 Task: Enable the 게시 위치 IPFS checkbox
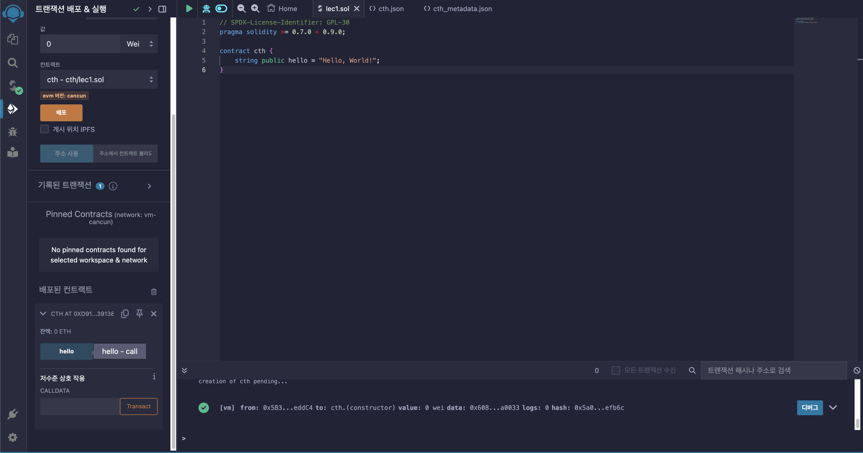[x=44, y=129]
